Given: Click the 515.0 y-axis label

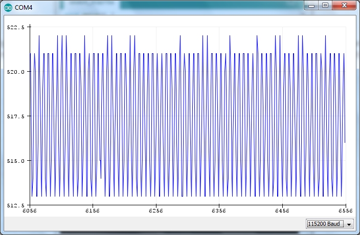Looking at the screenshot, I should 15,160.
